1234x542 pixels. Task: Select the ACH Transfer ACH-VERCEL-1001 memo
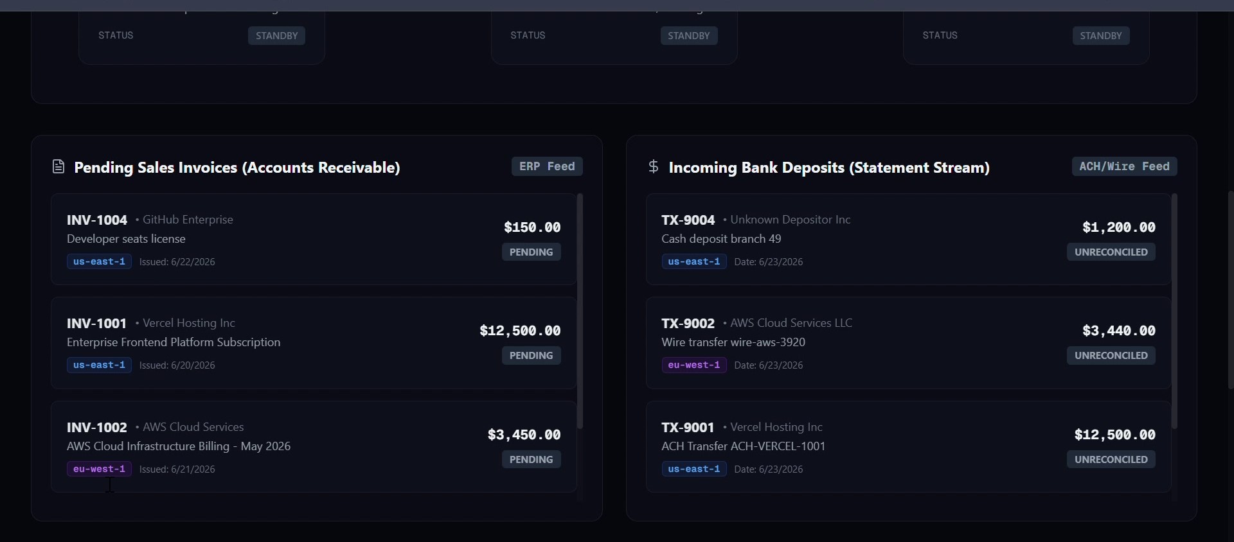click(x=744, y=446)
